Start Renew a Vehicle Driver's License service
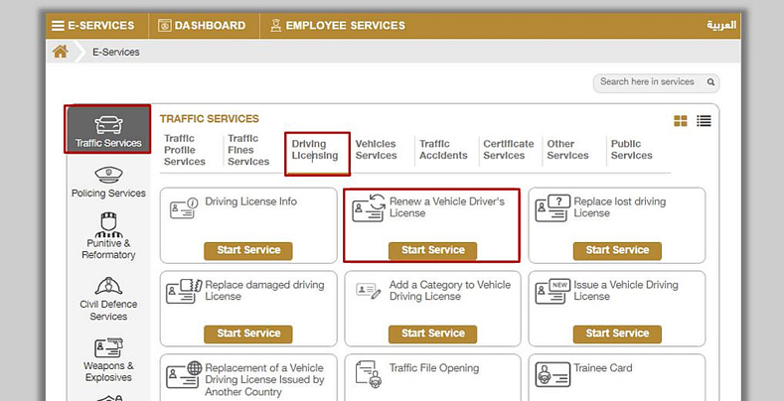 (432, 250)
